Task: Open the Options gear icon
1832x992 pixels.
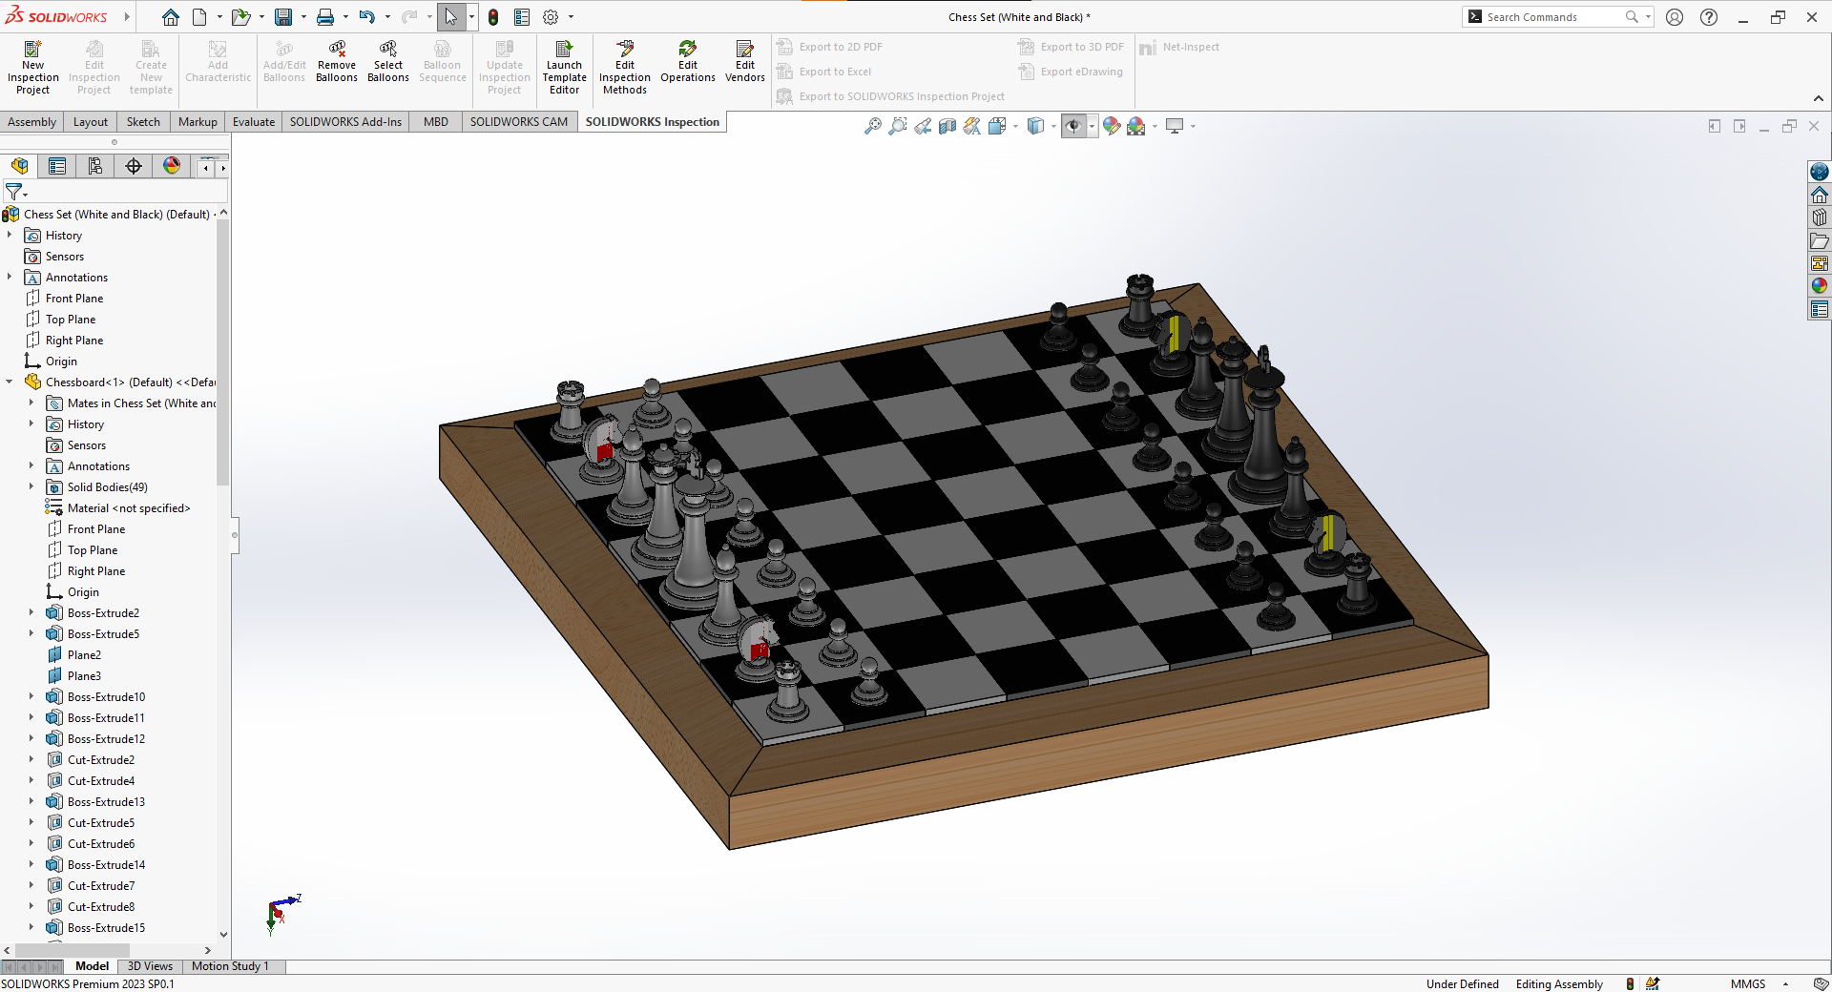Action: coord(551,17)
